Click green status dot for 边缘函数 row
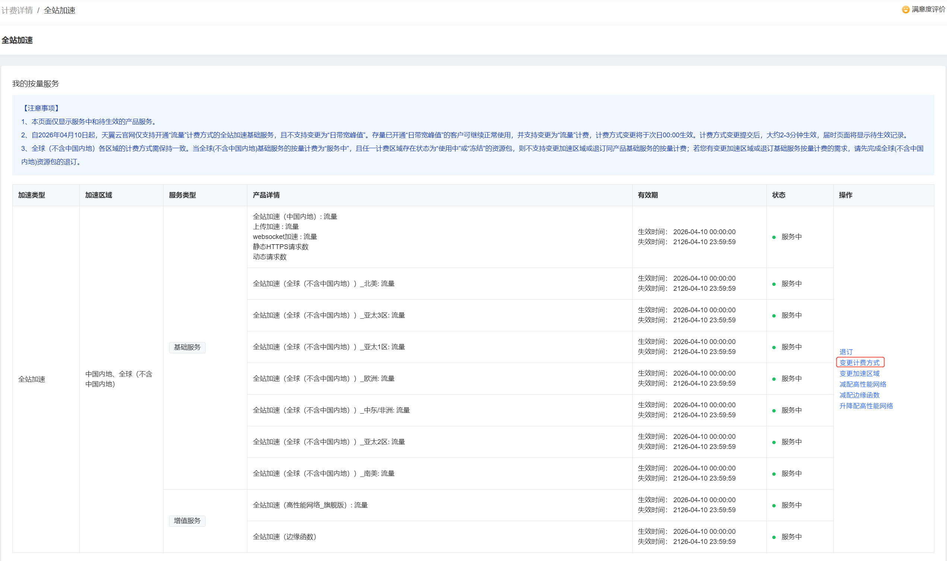 pos(774,537)
